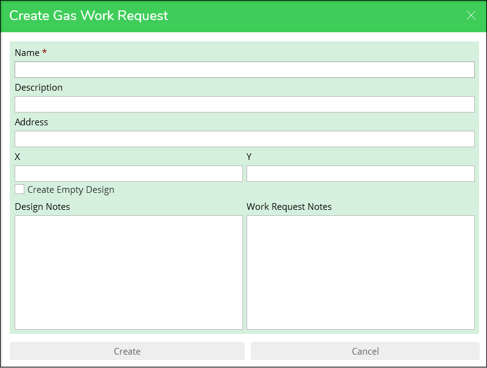Click the Name input field
The image size is (487, 368).
[245, 69]
